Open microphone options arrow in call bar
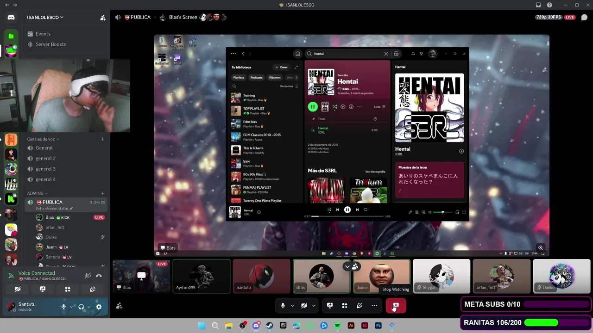593x333 pixels. click(x=292, y=306)
